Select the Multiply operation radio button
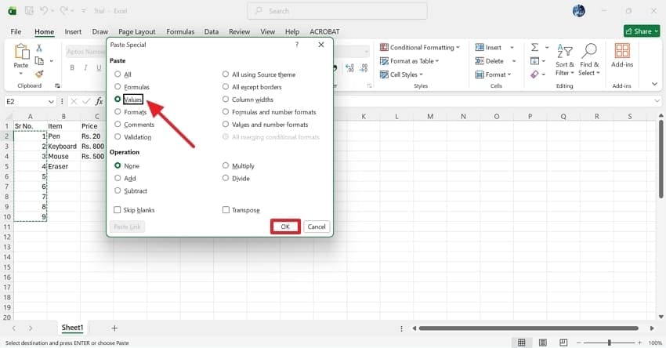 click(x=226, y=165)
